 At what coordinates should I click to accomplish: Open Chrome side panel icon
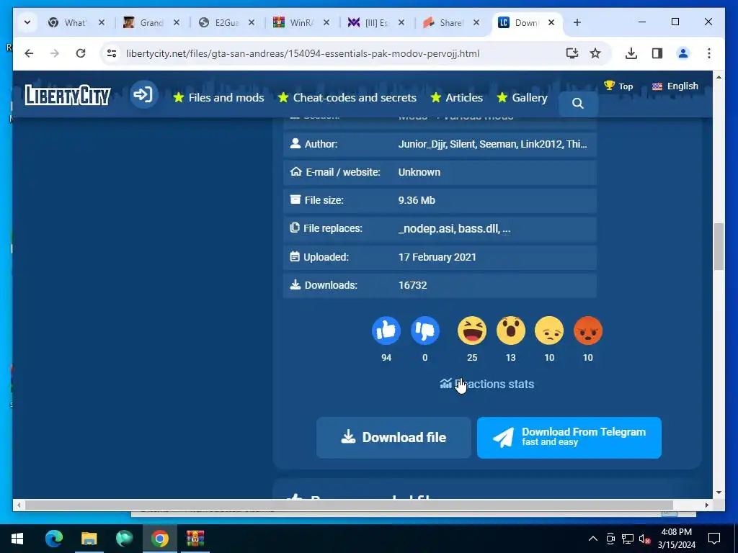(657, 53)
